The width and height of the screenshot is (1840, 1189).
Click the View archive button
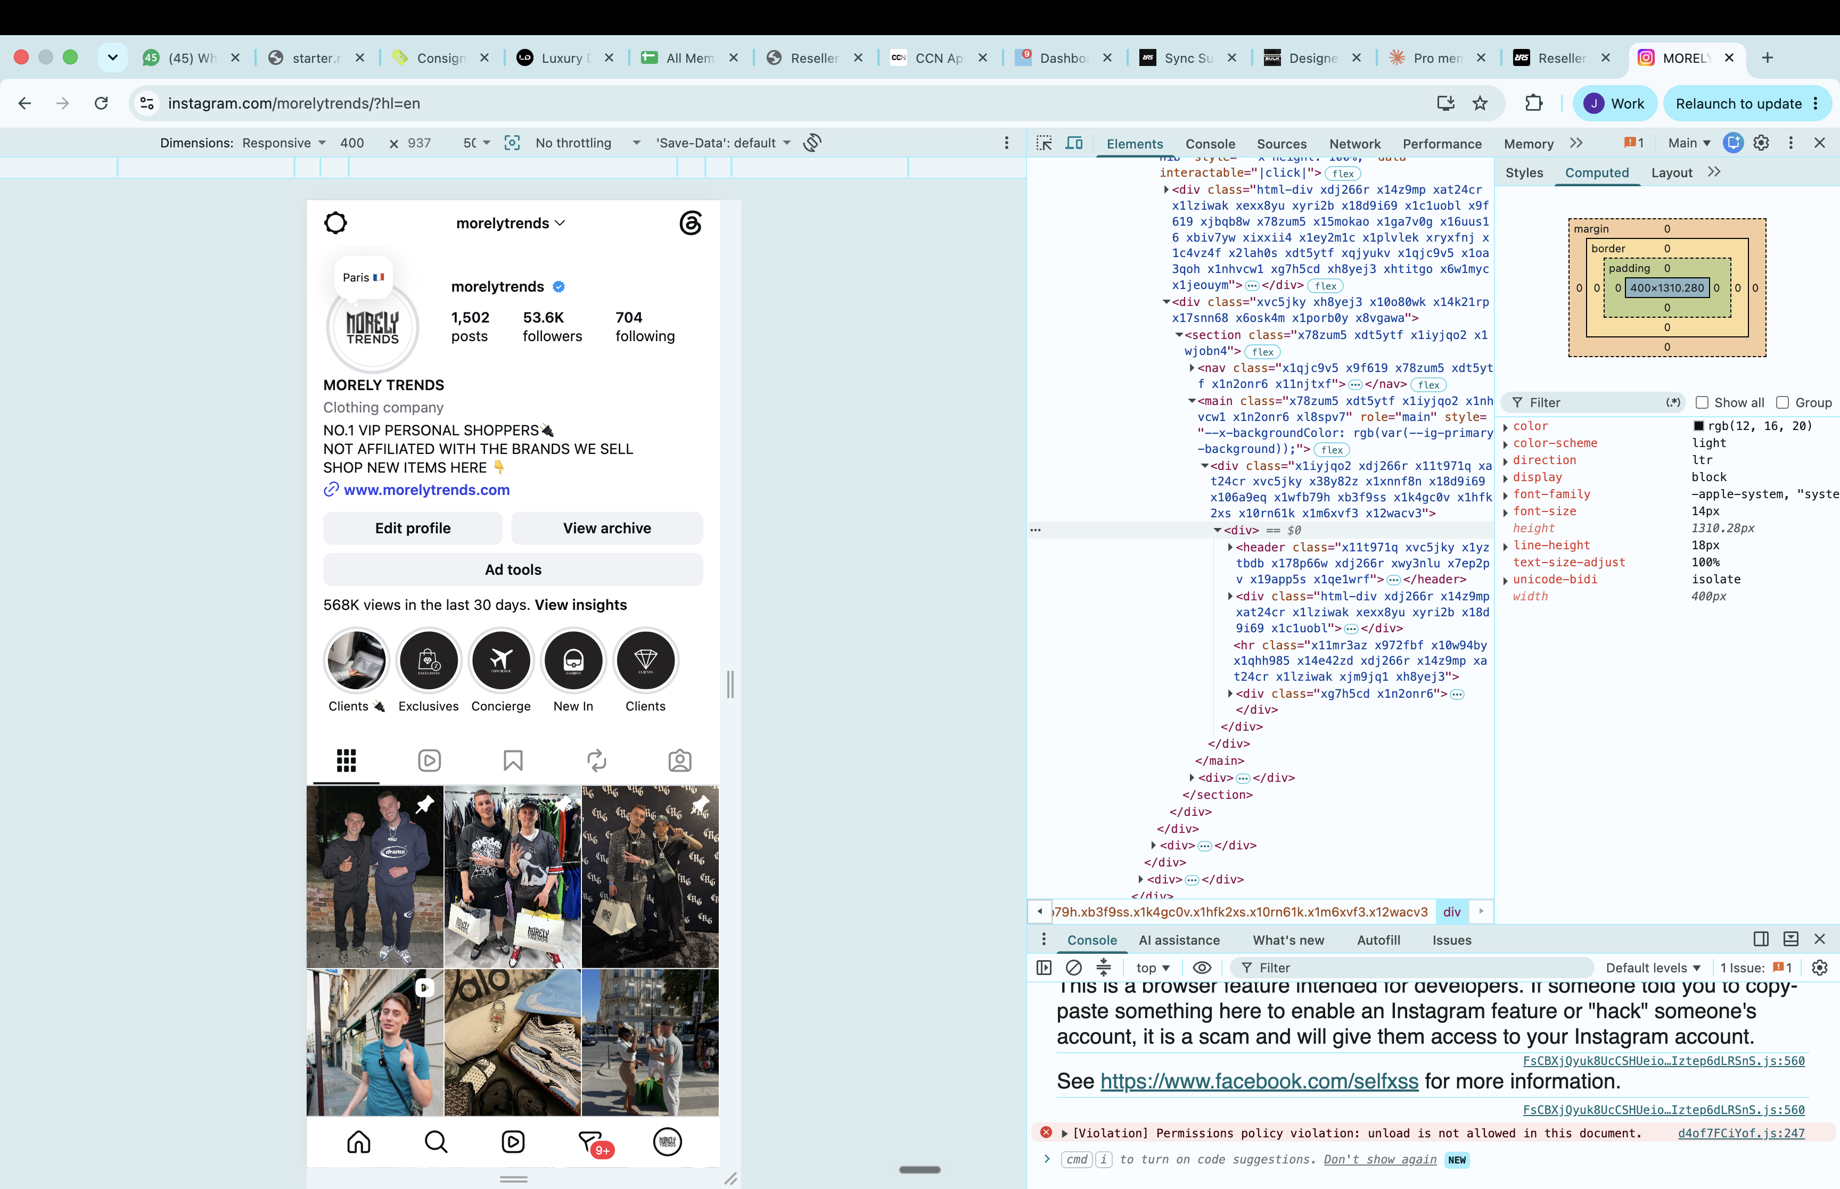tap(607, 528)
